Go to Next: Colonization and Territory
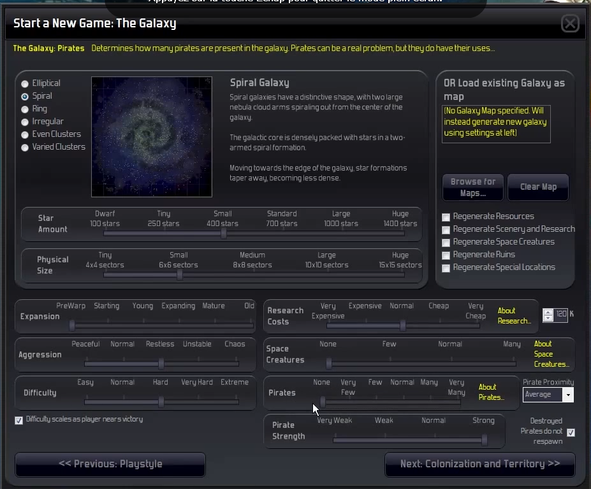The height and width of the screenshot is (489, 591). [x=479, y=464]
